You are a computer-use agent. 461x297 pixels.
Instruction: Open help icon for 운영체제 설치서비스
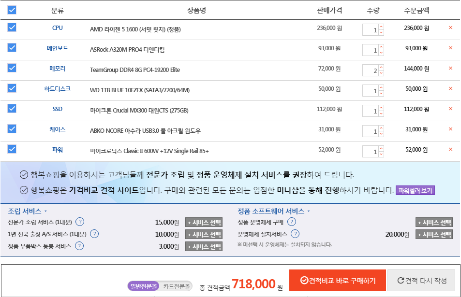(295, 234)
